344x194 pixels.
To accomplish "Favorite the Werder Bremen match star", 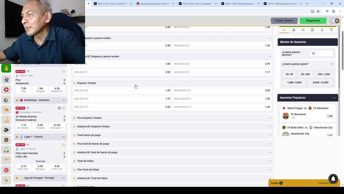I will [x=64, y=108].
